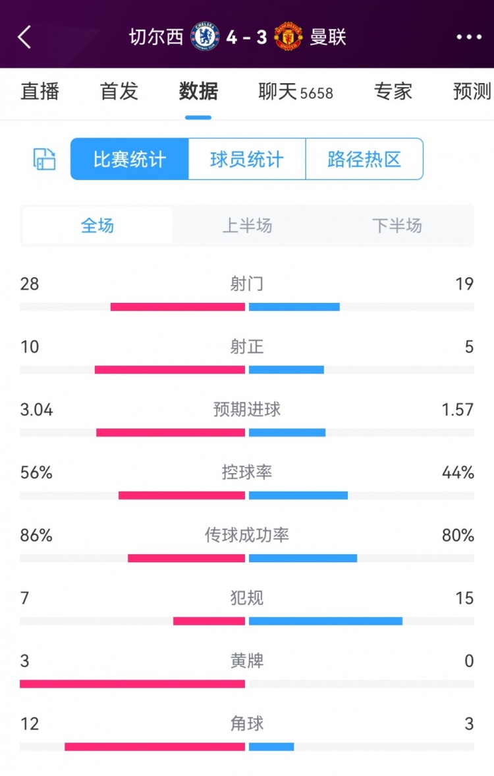Select the 比赛统计 match stats segment
This screenshot has height=776, width=494.
(128, 159)
